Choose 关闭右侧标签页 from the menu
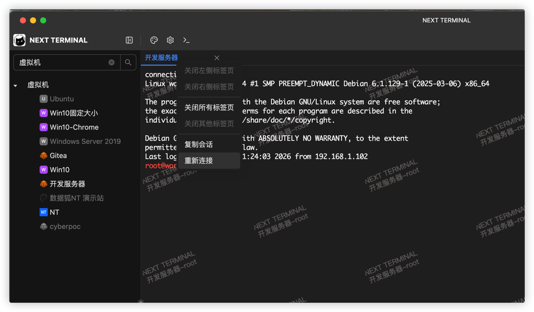The width and height of the screenshot is (534, 312). point(209,87)
